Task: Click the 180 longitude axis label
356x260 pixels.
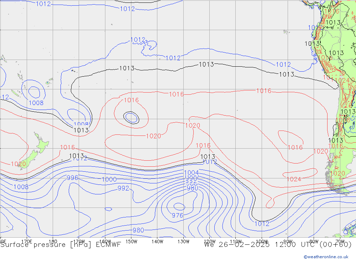Action: (53, 242)
